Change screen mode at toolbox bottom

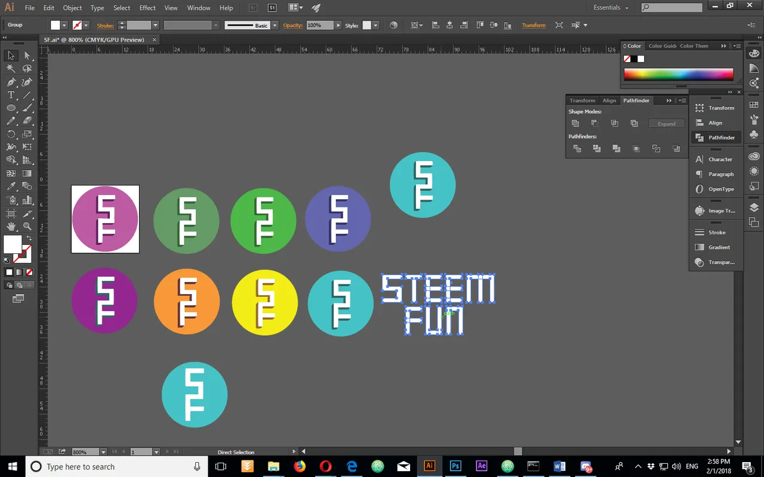point(19,298)
